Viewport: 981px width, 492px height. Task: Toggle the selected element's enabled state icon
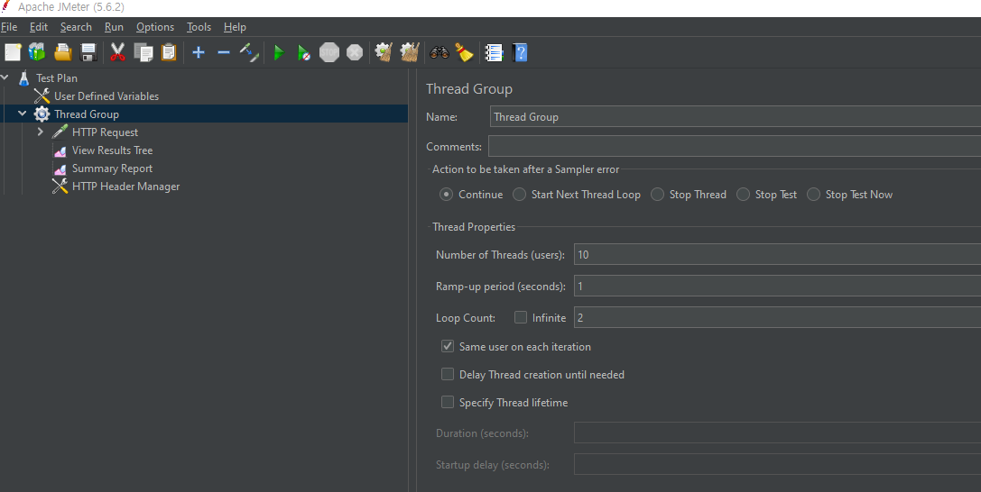(249, 52)
